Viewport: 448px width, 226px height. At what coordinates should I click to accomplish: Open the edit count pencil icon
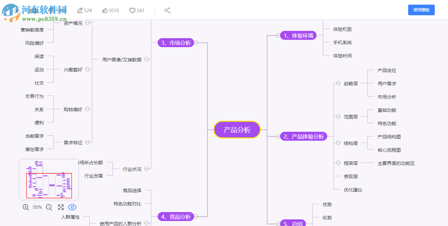[x=79, y=10]
